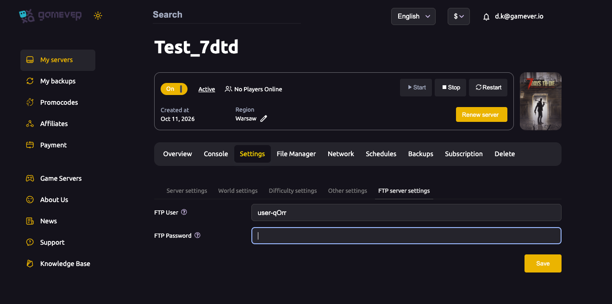
Task: Switch to Difficulty settings sub-tab
Action: [x=293, y=190]
